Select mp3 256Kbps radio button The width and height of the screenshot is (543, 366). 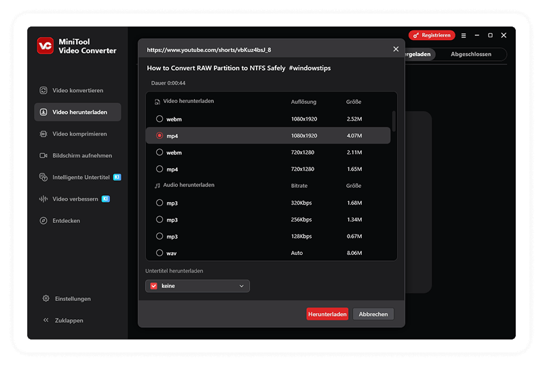click(x=160, y=220)
